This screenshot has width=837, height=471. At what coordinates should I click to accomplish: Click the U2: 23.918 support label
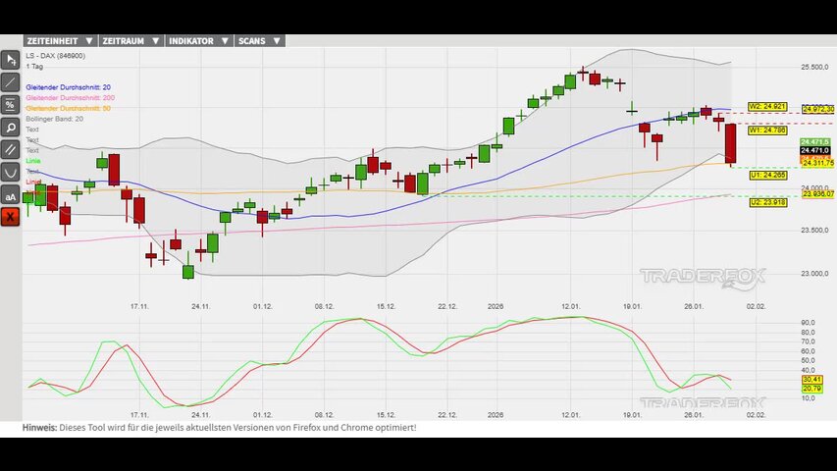(x=767, y=202)
